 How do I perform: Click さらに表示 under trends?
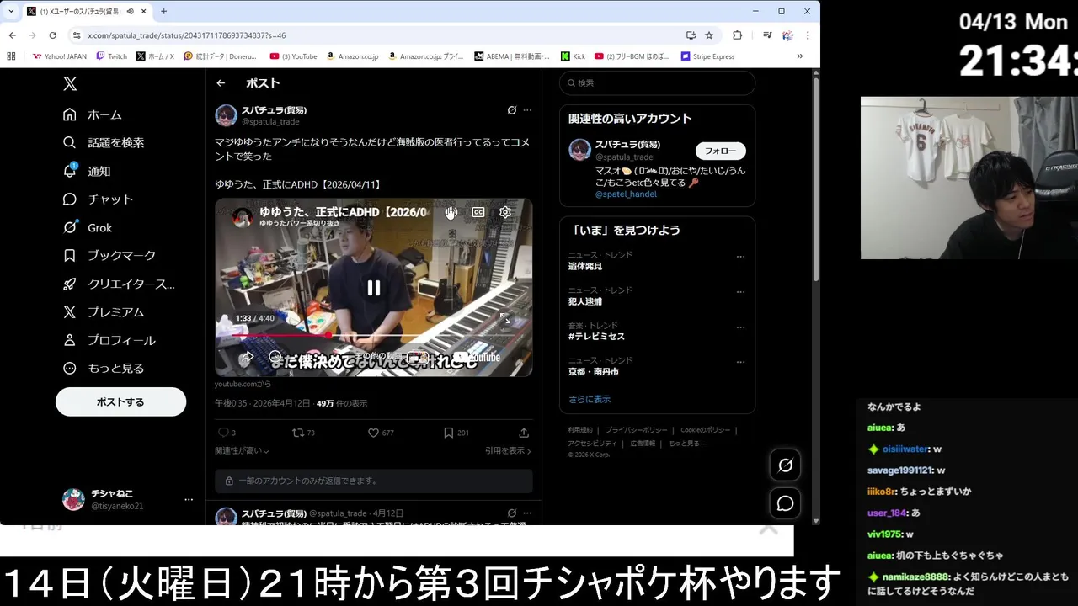[x=590, y=399]
